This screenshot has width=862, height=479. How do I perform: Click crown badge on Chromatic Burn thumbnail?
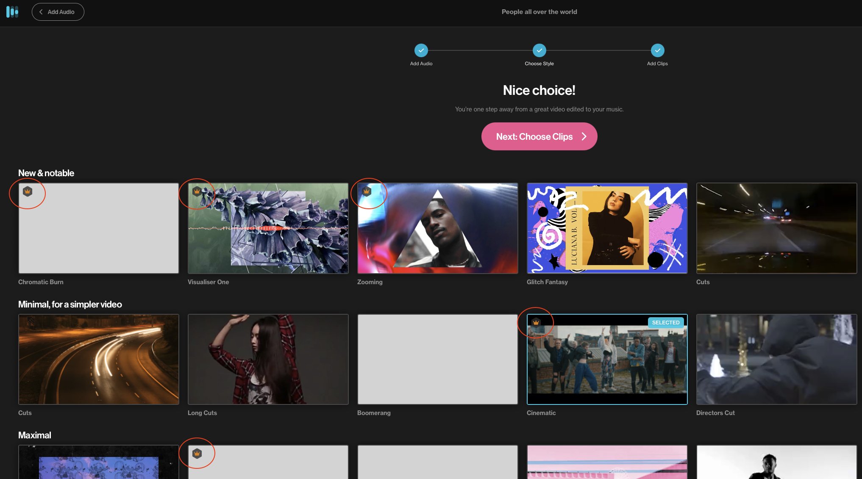[x=28, y=191]
